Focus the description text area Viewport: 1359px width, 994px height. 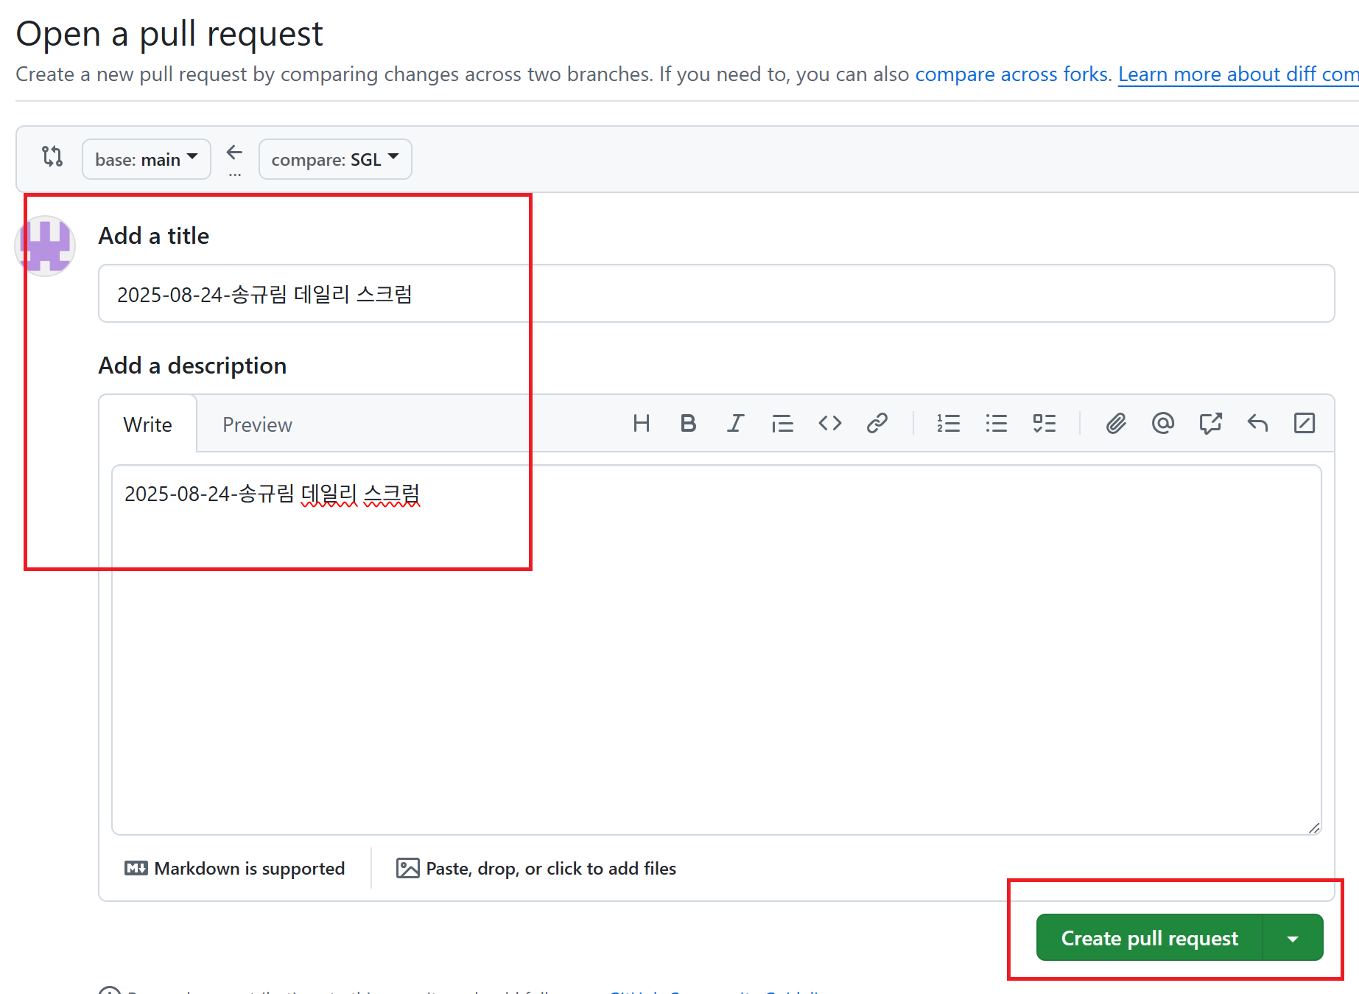717,650
